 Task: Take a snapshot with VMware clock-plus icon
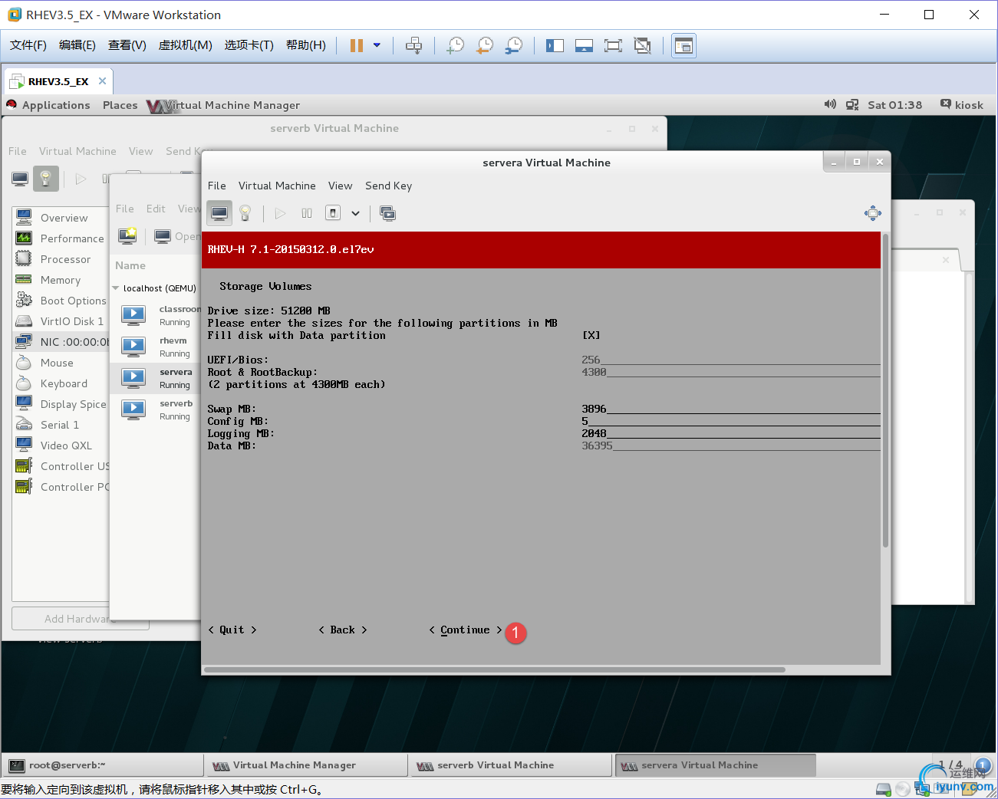point(456,45)
